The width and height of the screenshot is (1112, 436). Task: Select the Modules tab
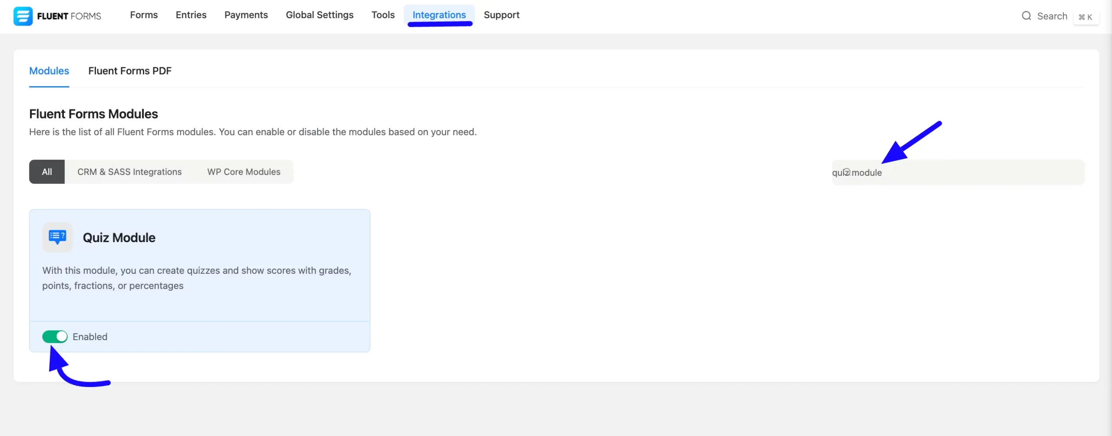tap(49, 71)
